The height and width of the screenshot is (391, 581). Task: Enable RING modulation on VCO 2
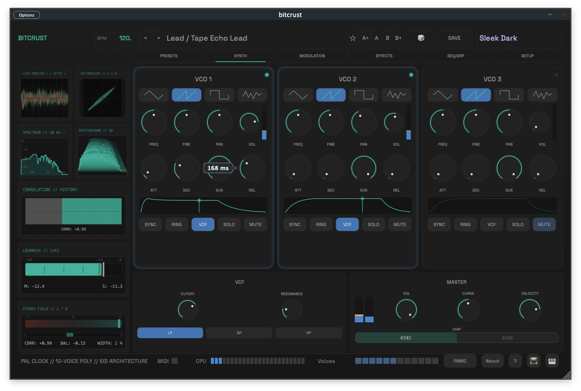tap(321, 224)
